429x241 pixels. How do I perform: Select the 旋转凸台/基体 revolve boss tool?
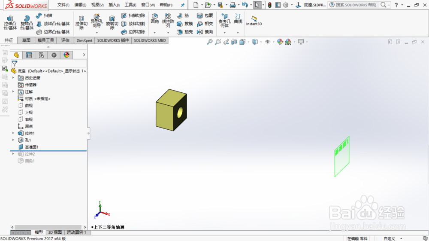click(27, 23)
